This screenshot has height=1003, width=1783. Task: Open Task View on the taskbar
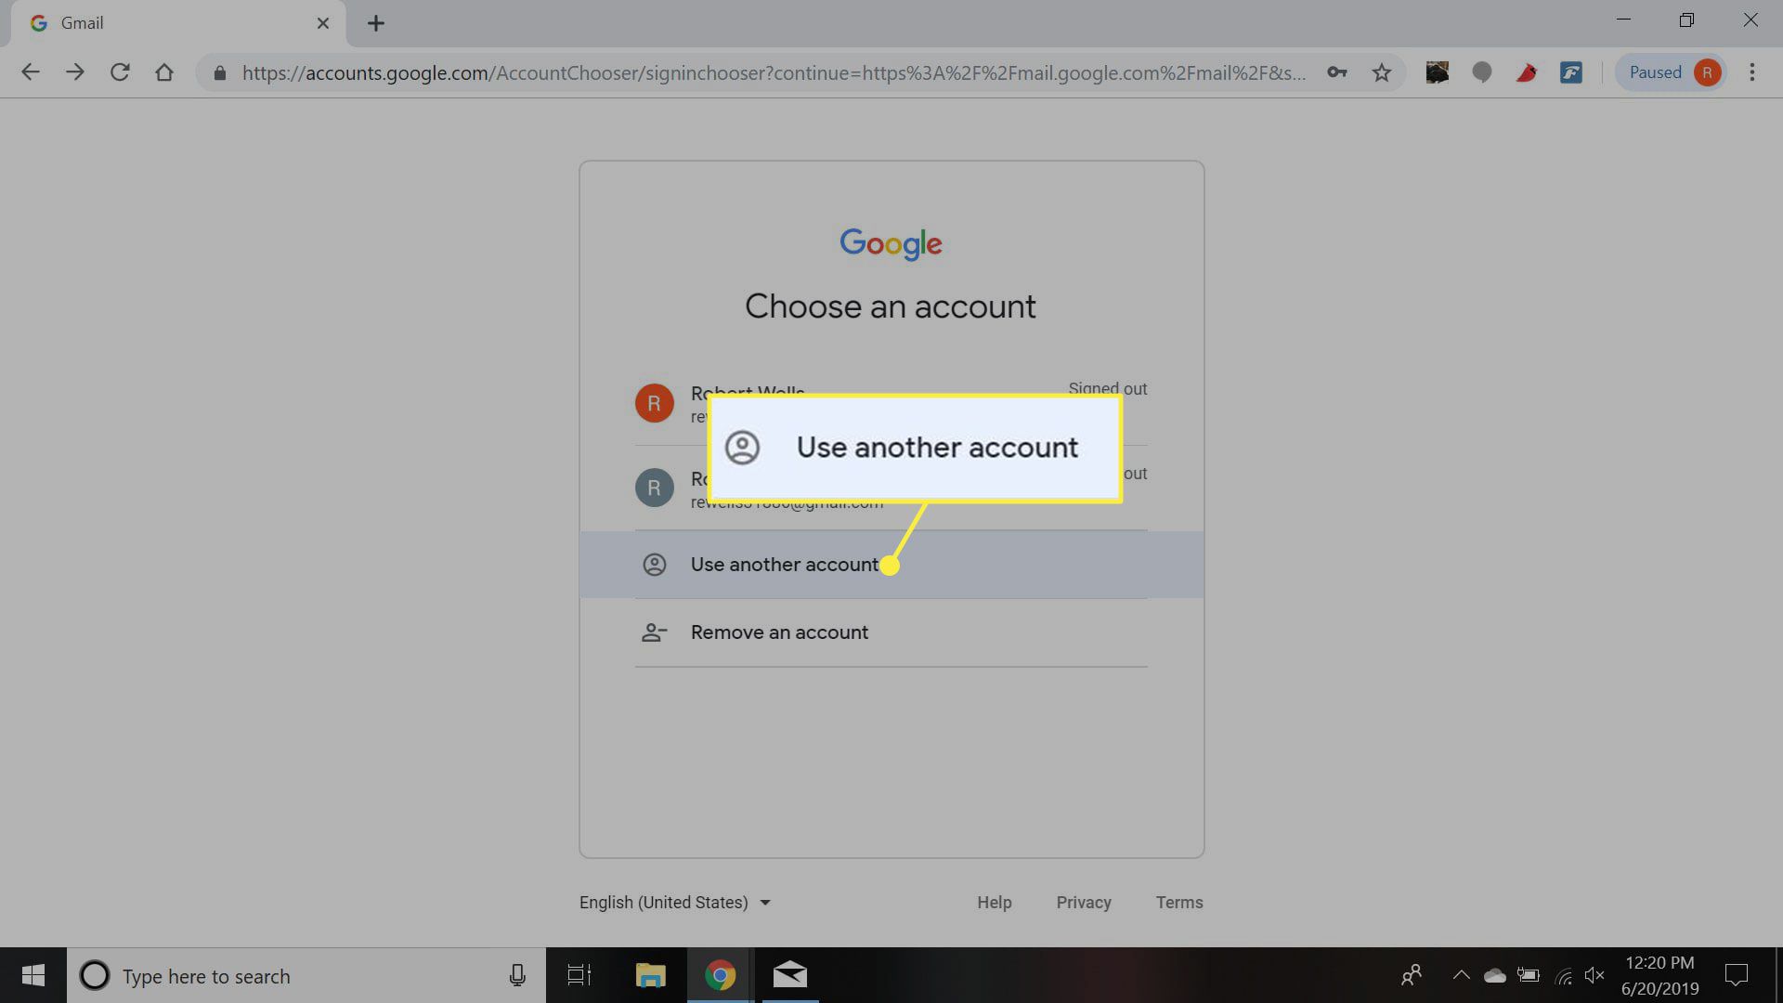pyautogui.click(x=579, y=975)
